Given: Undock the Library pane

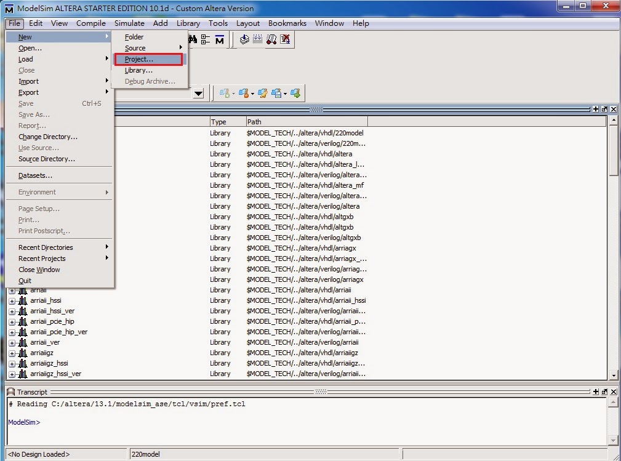Looking at the screenshot, I should click(604, 109).
